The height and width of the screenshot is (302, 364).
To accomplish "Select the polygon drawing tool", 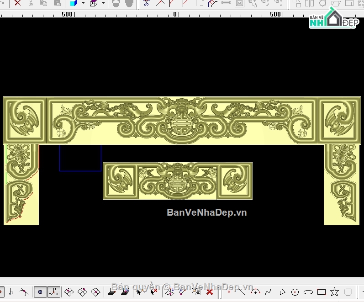I will tap(348, 291).
